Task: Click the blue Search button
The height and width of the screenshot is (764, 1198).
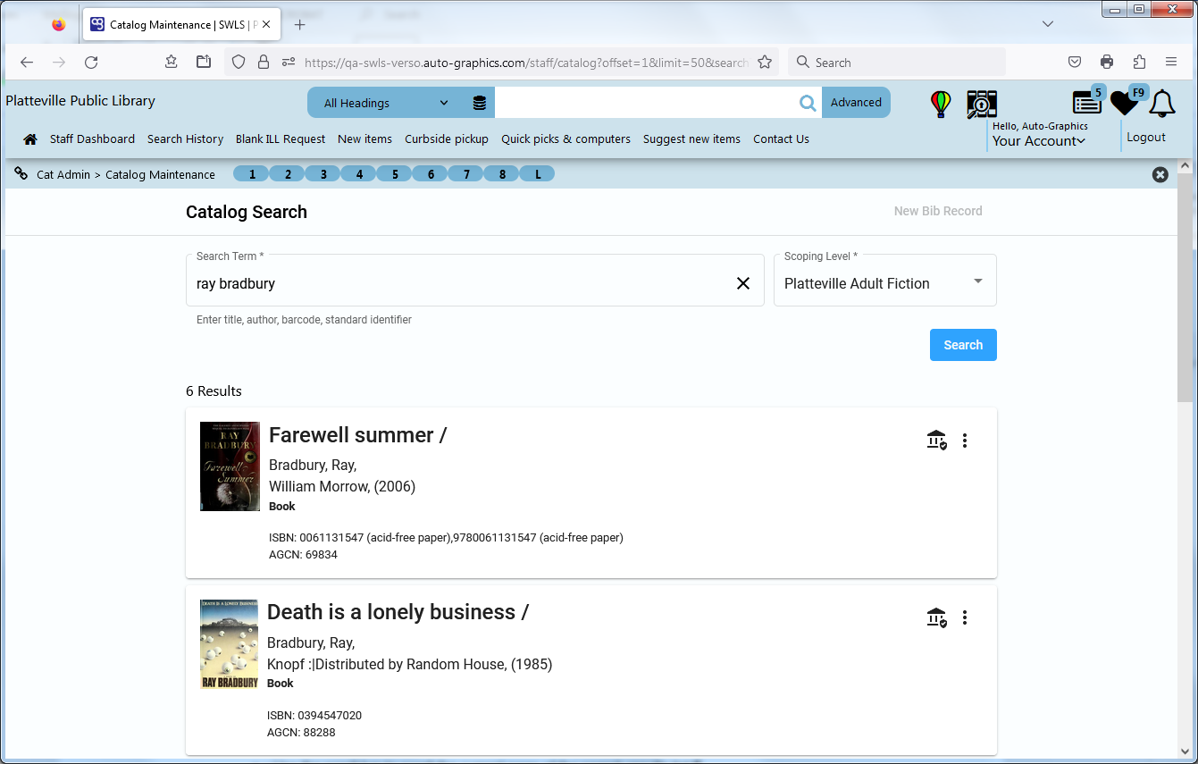Action: pos(963,345)
